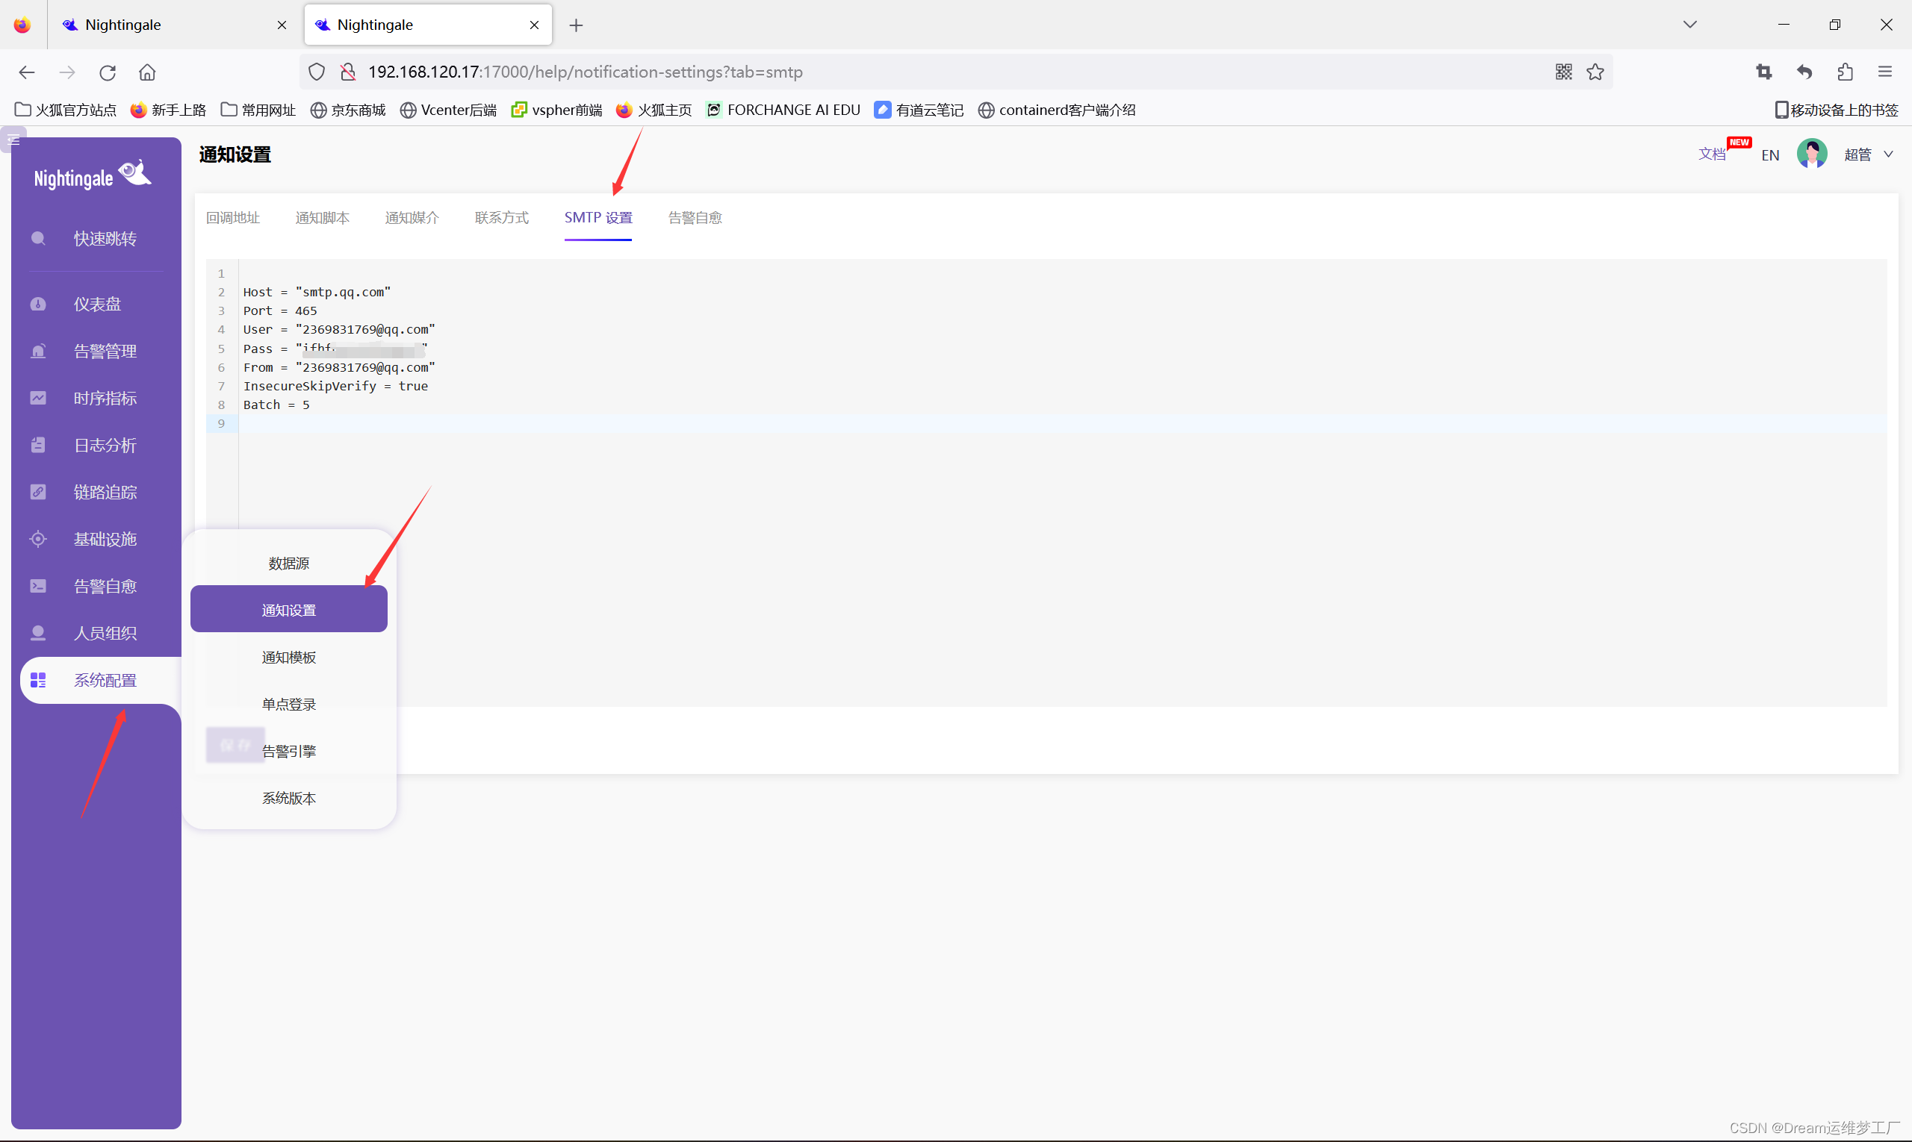
Task: Switch language with the EN toggle
Action: coord(1769,155)
